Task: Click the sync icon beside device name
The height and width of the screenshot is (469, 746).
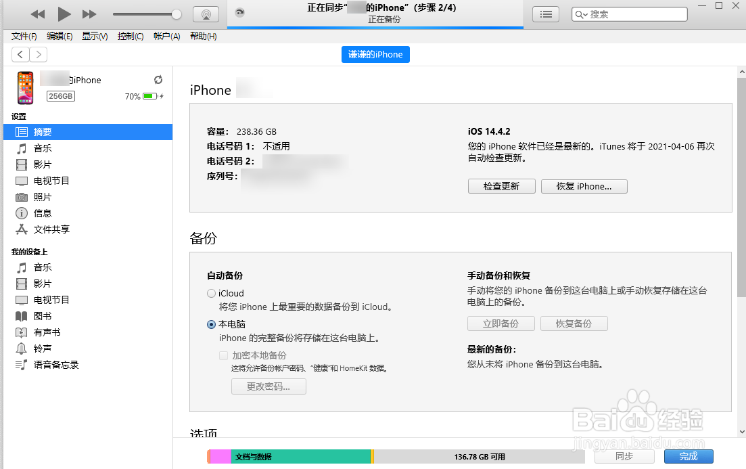Action: pyautogui.click(x=158, y=79)
